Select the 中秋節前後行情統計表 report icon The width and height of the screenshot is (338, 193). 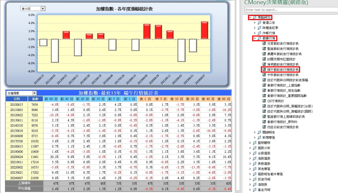tap(264, 75)
